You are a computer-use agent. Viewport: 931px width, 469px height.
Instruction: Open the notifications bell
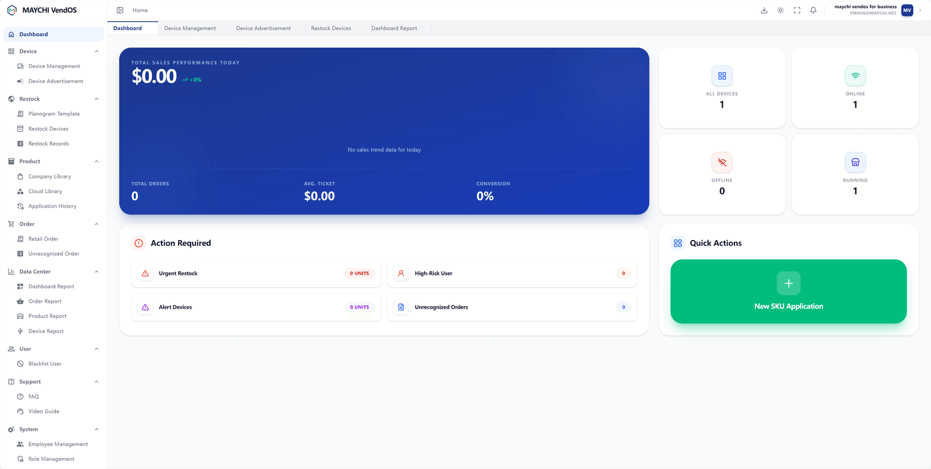tap(813, 10)
